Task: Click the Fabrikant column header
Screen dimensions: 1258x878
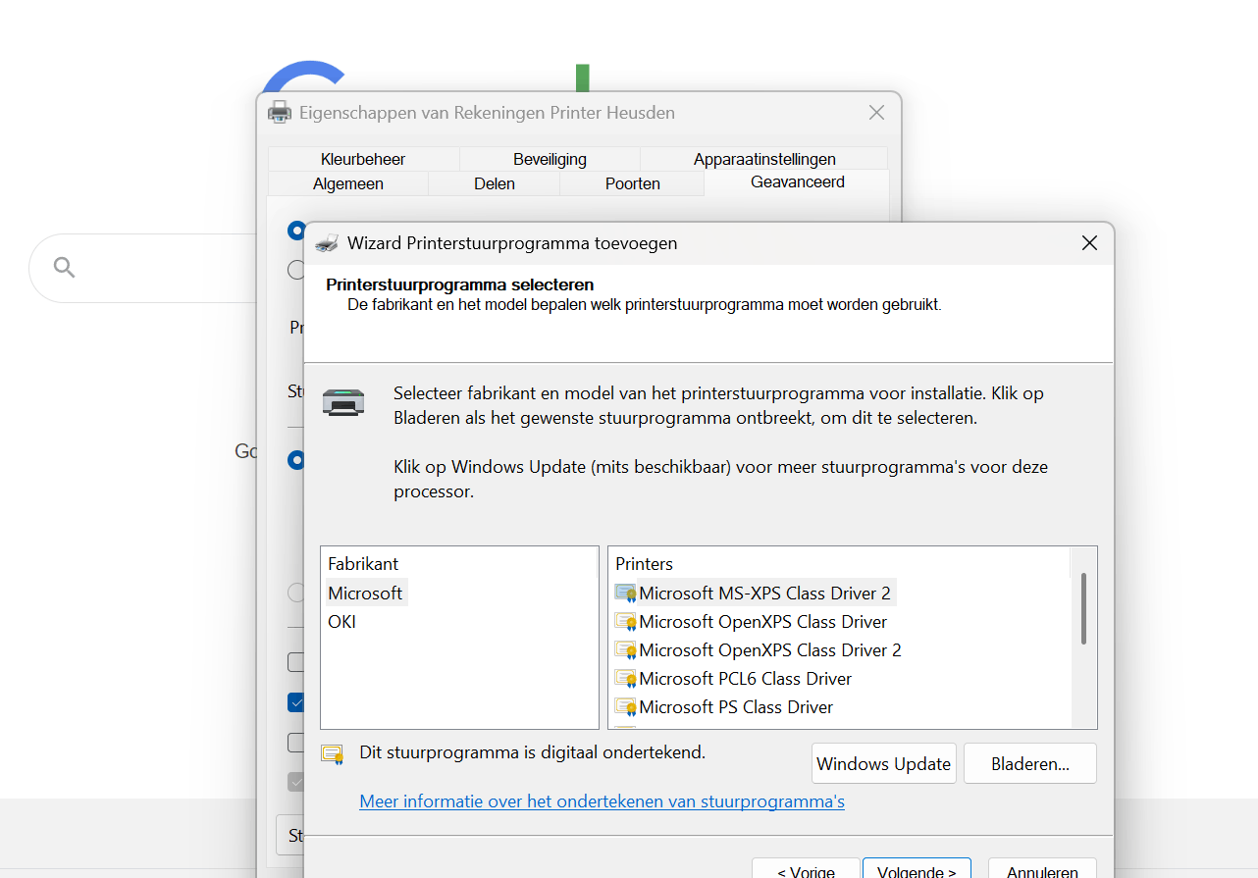Action: (459, 564)
